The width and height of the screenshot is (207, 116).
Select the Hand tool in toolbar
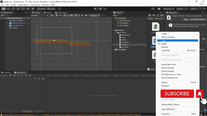point(4,9)
